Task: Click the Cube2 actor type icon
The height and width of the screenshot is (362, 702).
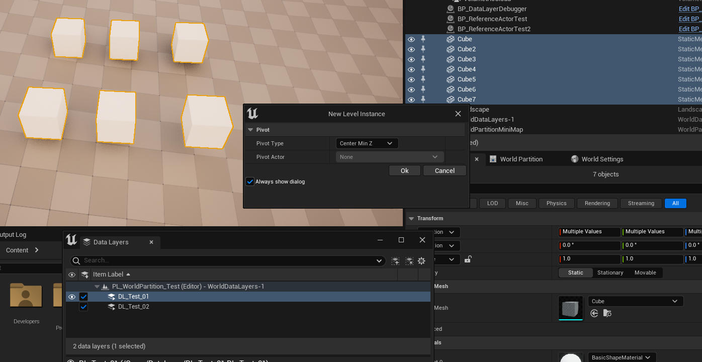Action: [x=451, y=49]
